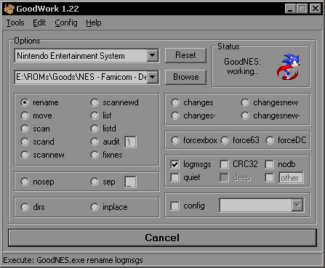Click the large Cancel button
The height and width of the screenshot is (268, 325).
point(162,237)
